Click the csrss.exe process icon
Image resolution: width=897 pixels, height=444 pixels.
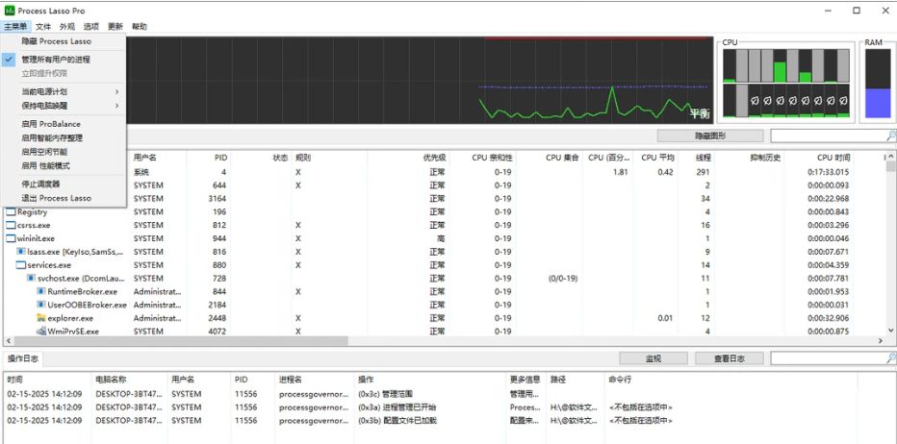(11, 225)
